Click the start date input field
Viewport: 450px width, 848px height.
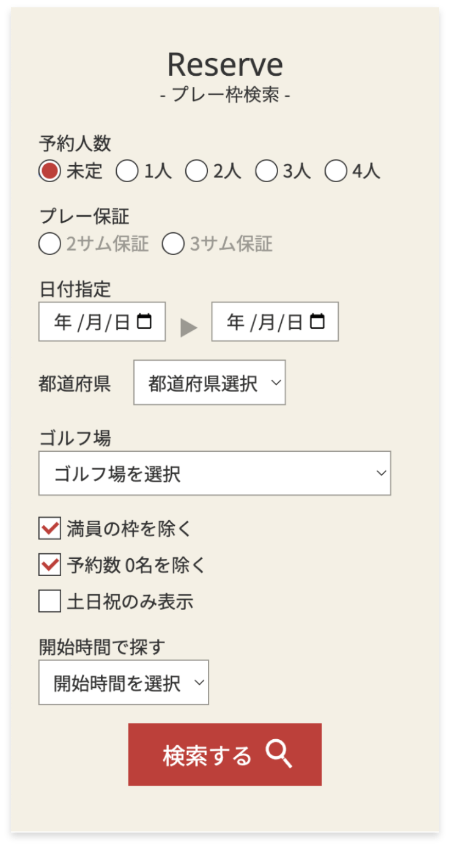click(92, 322)
